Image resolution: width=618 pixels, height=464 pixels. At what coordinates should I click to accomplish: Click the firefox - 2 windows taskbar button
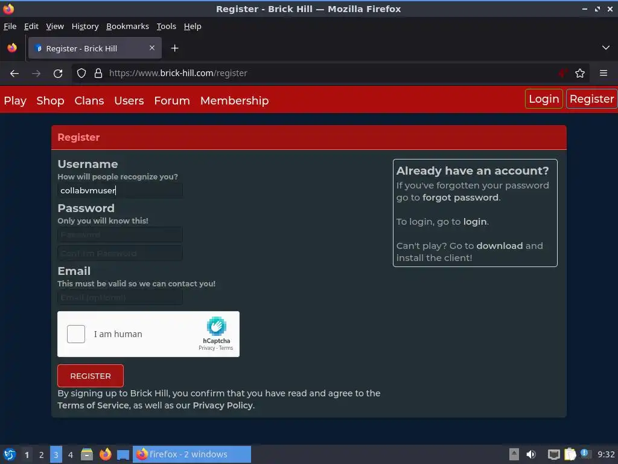[x=191, y=454]
